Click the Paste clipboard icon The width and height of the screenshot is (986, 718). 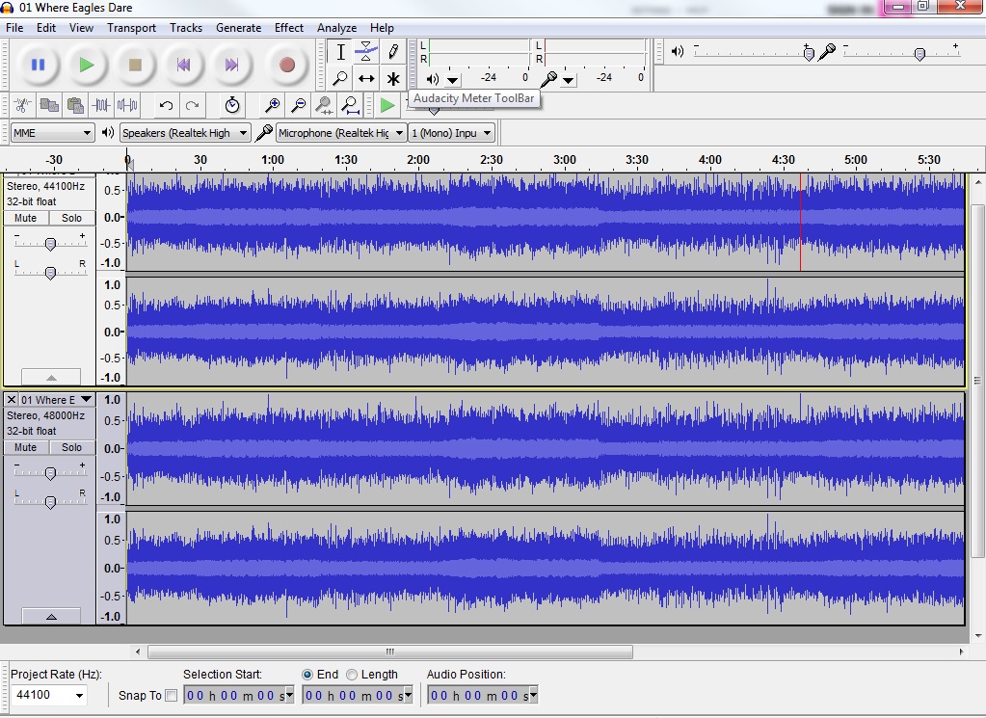(75, 105)
